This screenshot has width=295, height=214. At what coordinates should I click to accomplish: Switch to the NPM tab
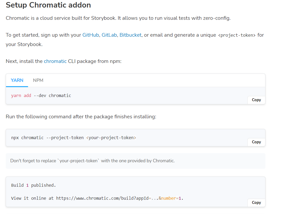coord(38,80)
